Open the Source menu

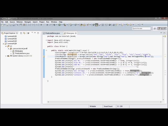12,22
